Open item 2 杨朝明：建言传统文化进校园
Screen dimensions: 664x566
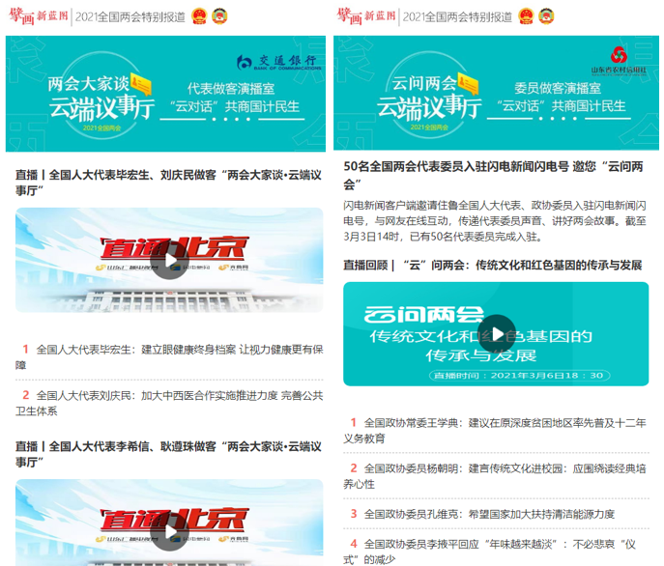[495, 476]
